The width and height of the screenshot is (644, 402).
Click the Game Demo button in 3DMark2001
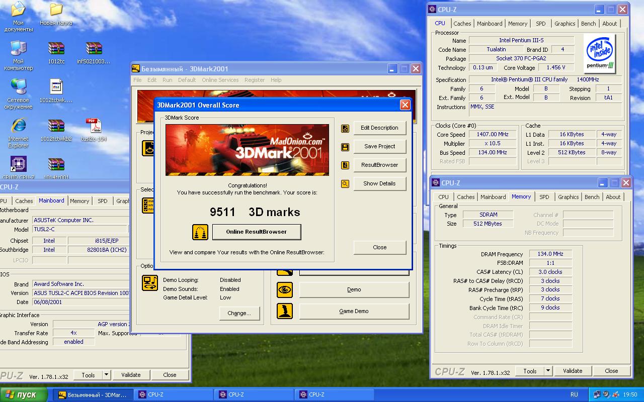354,312
